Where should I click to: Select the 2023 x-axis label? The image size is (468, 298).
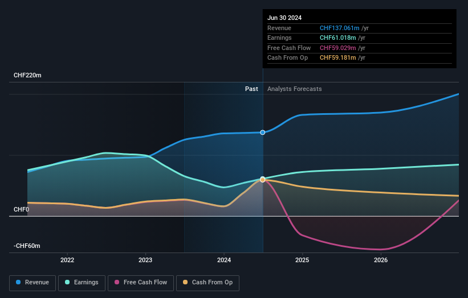145,260
